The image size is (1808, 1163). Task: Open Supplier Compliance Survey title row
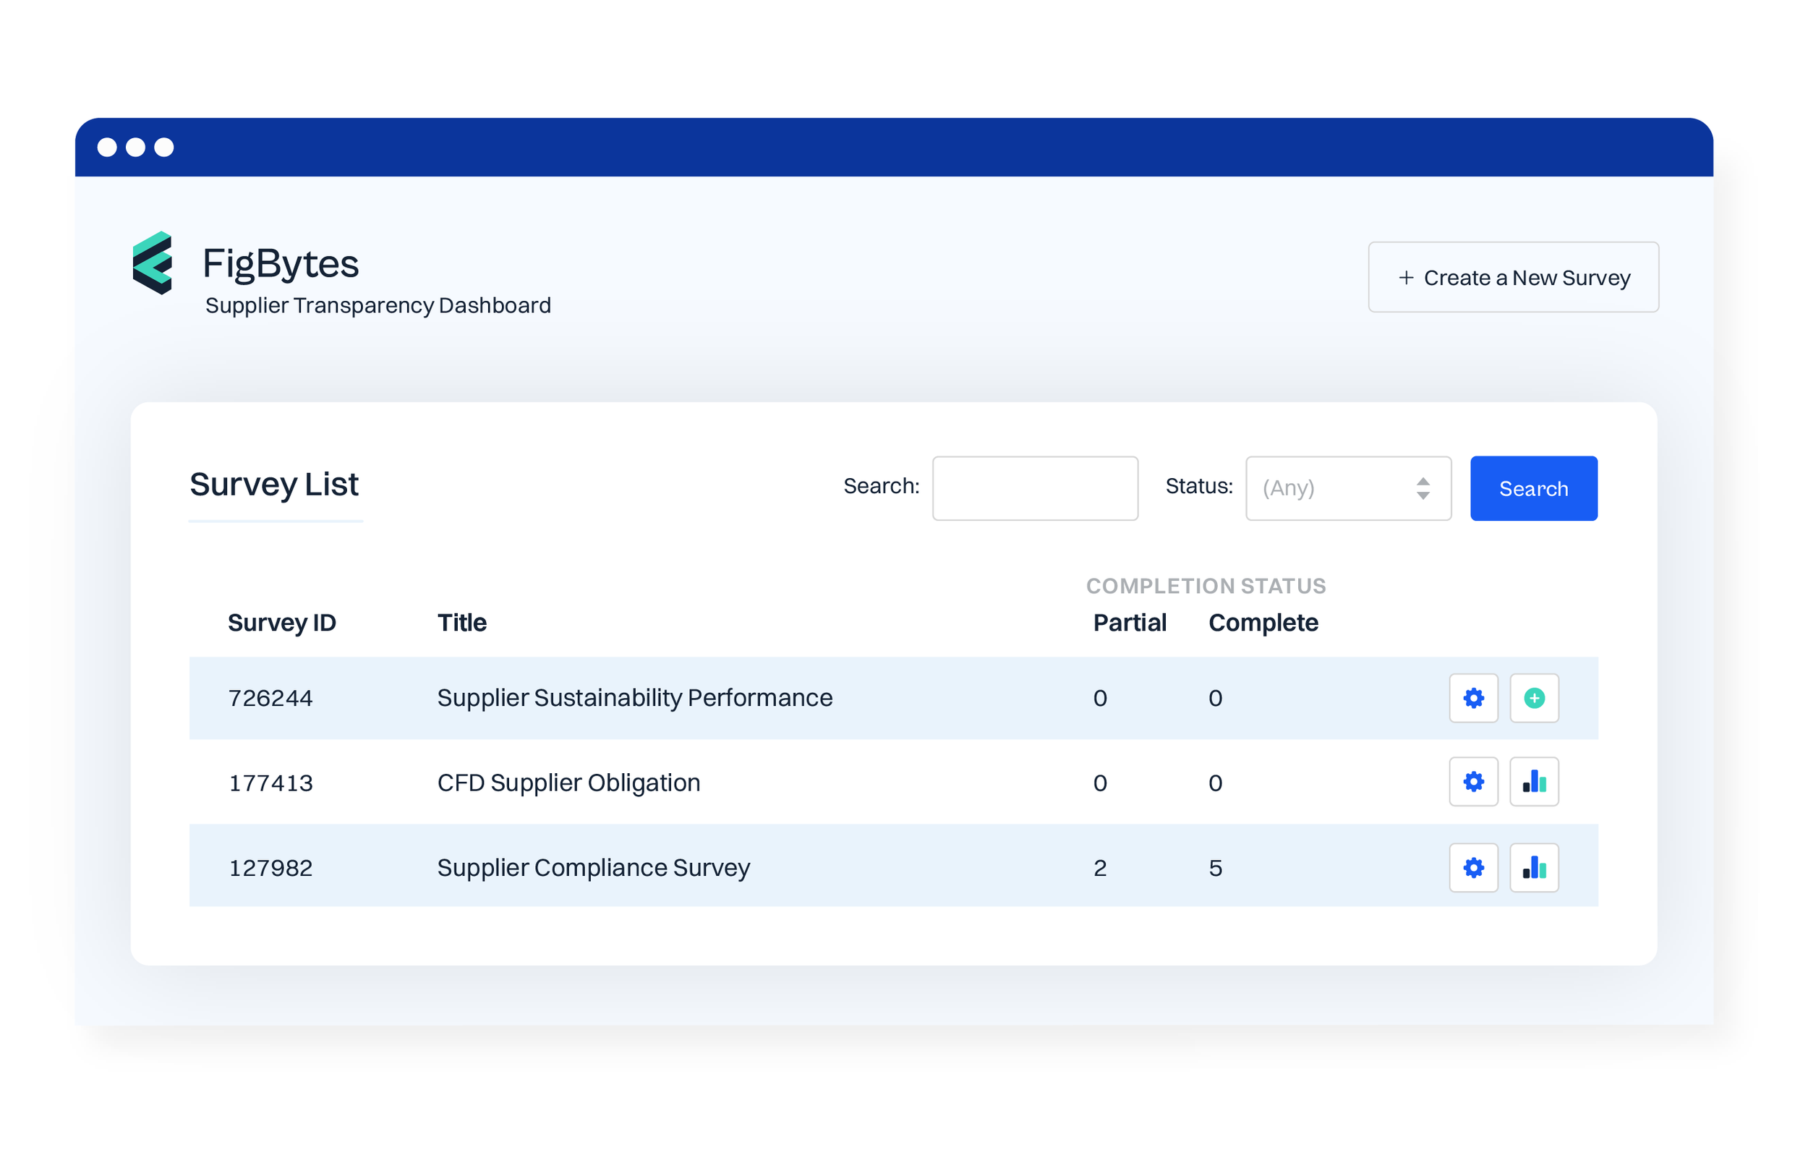click(x=593, y=868)
